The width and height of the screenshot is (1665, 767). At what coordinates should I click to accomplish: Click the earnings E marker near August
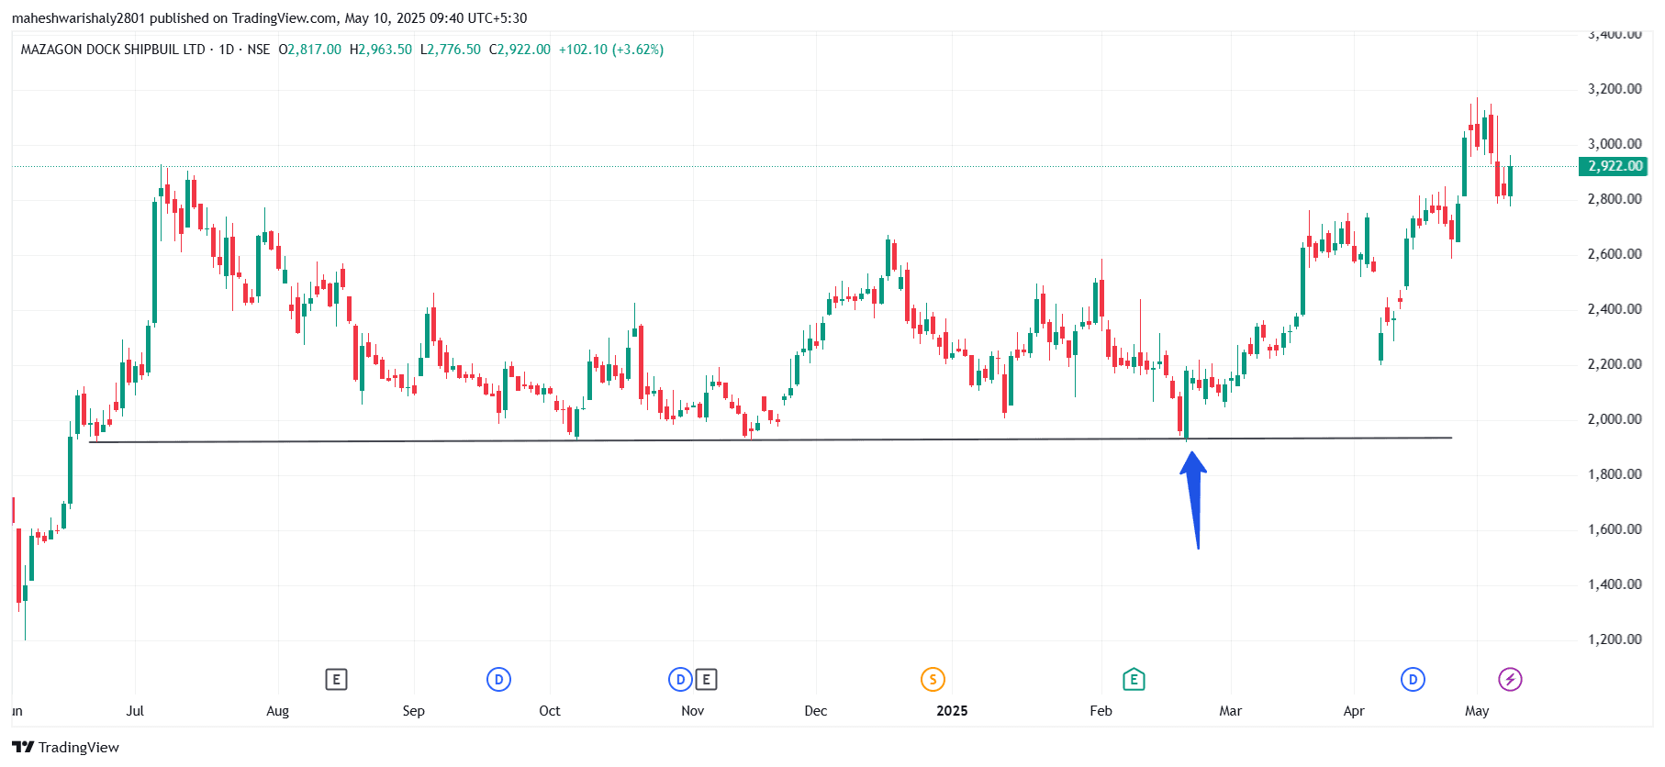336,680
